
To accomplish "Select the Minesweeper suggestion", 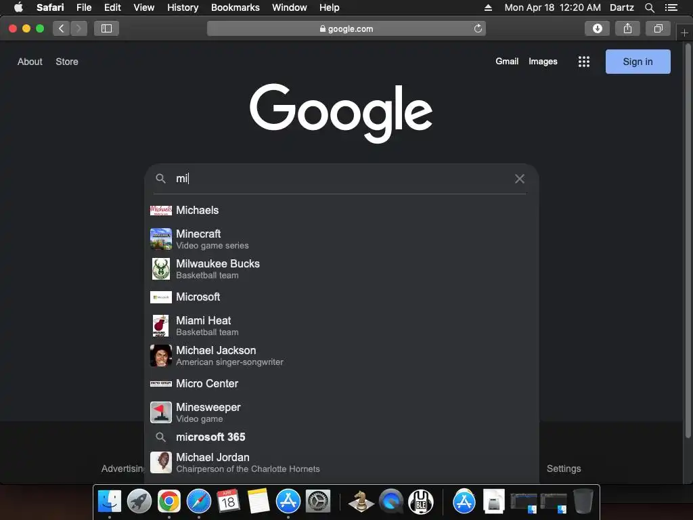I will pyautogui.click(x=342, y=412).
